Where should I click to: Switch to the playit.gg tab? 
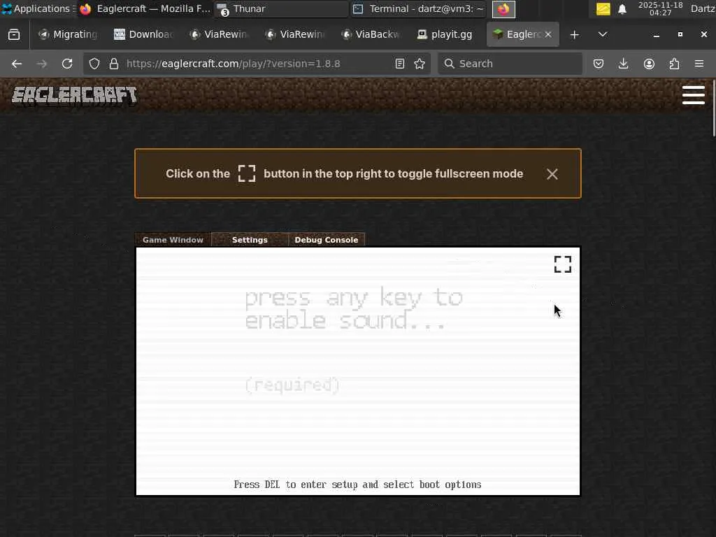pyautogui.click(x=445, y=34)
